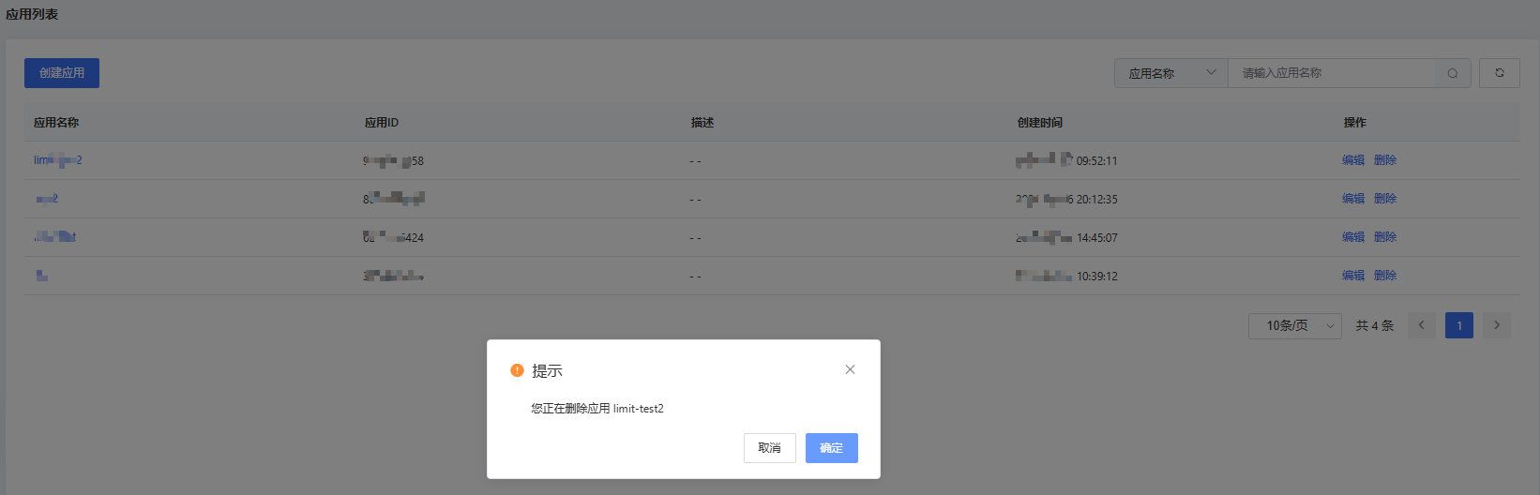Screen dimensions: 1540x495
Task: Click 删除 for the 10:39:12 app row
Action: (x=1385, y=276)
